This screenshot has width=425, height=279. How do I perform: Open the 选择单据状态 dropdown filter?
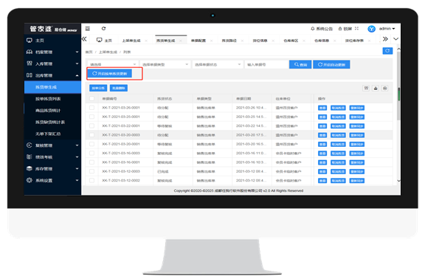coord(218,64)
